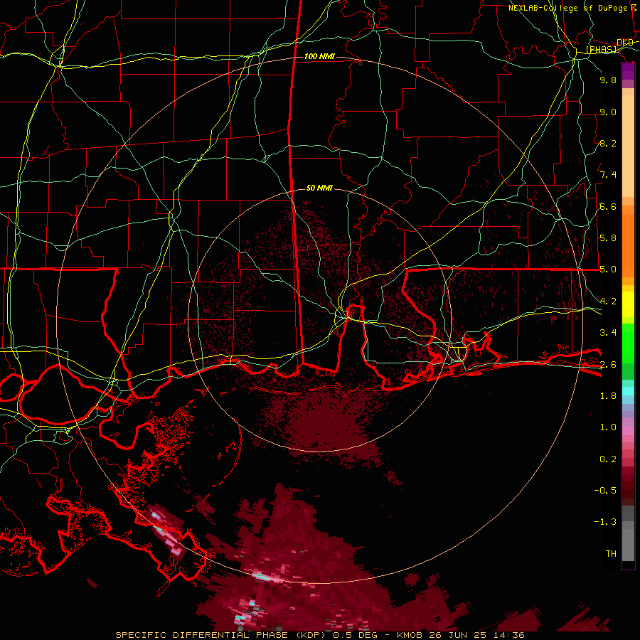Screen dimensions: 640x640
Task: Select the 0.2 value on the color scale
Action: (608, 459)
